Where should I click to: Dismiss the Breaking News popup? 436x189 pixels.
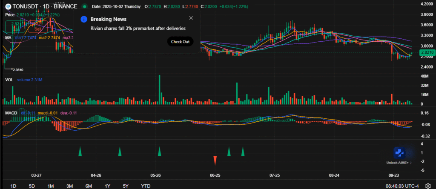pyautogui.click(x=191, y=18)
